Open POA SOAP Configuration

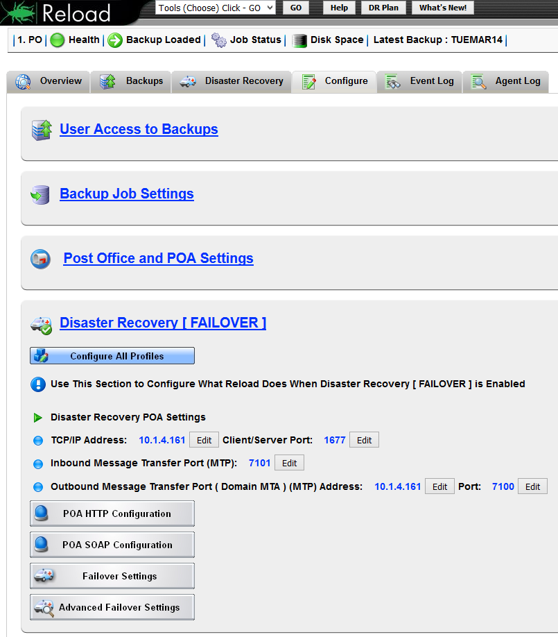click(x=112, y=545)
